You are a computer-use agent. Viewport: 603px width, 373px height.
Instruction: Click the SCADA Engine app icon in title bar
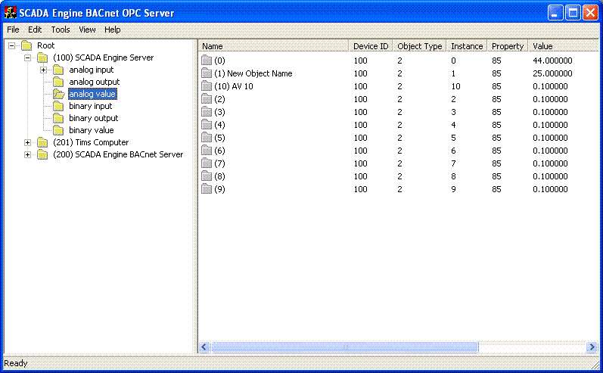11,12
